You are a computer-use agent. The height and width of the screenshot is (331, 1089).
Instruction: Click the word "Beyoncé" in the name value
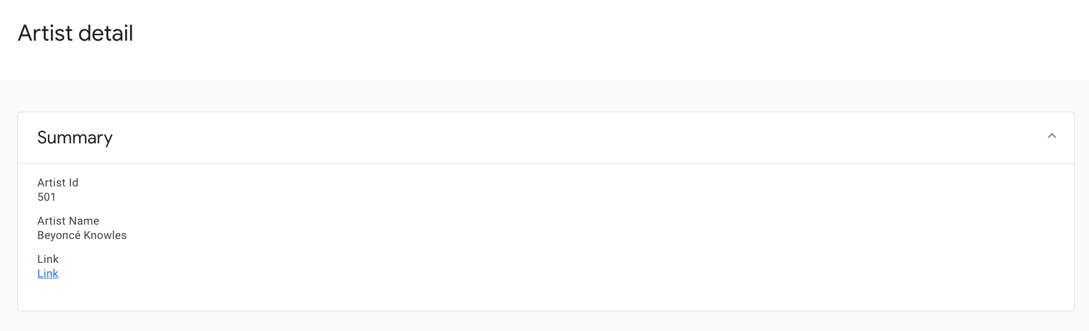pyautogui.click(x=59, y=235)
